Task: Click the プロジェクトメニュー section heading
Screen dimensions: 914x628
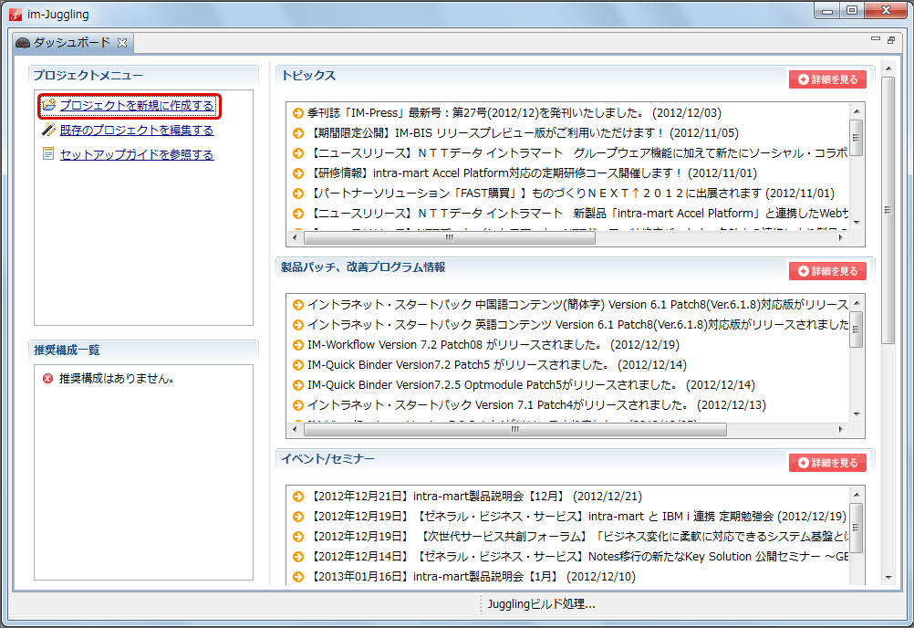Action: click(x=88, y=75)
